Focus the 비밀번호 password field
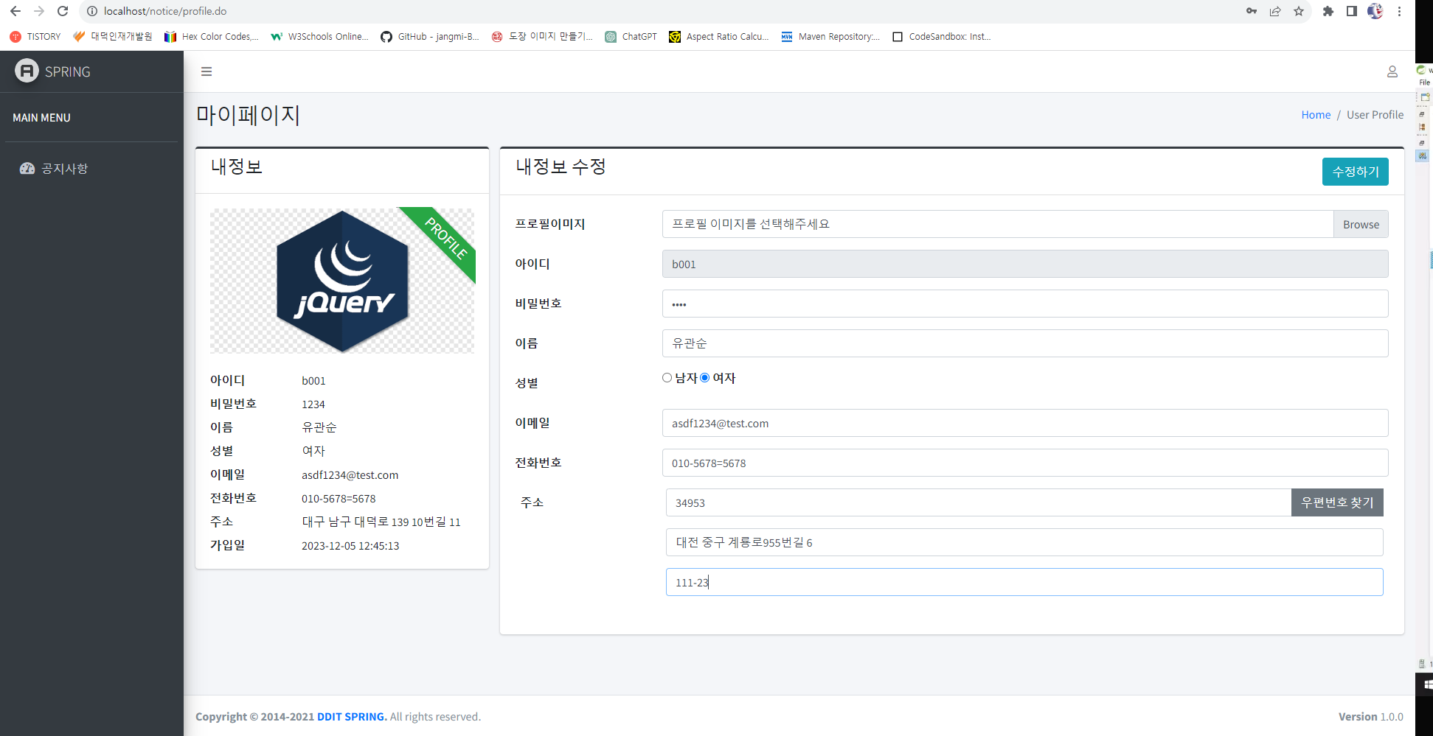This screenshot has width=1433, height=736. (1025, 304)
